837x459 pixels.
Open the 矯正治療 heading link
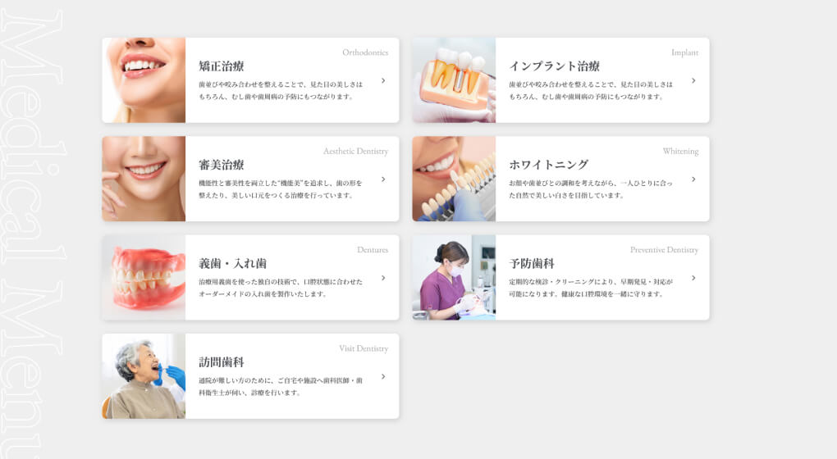222,66
